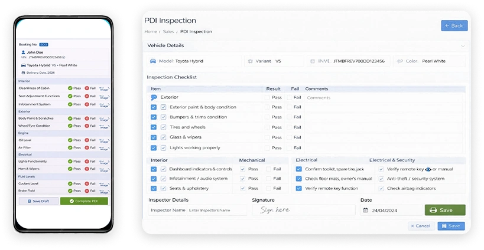
Task: Click the Inspector Name input field
Action: (x=217, y=210)
